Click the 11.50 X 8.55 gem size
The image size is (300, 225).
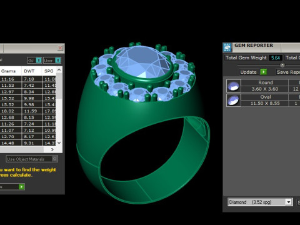(x=265, y=103)
